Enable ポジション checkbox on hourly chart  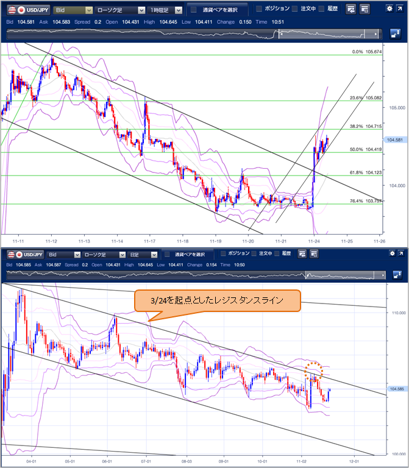[x=259, y=9]
